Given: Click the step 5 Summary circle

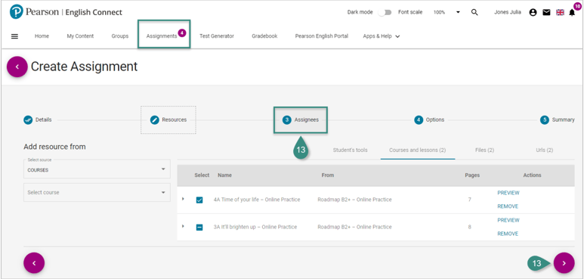Looking at the screenshot, I should [x=545, y=120].
